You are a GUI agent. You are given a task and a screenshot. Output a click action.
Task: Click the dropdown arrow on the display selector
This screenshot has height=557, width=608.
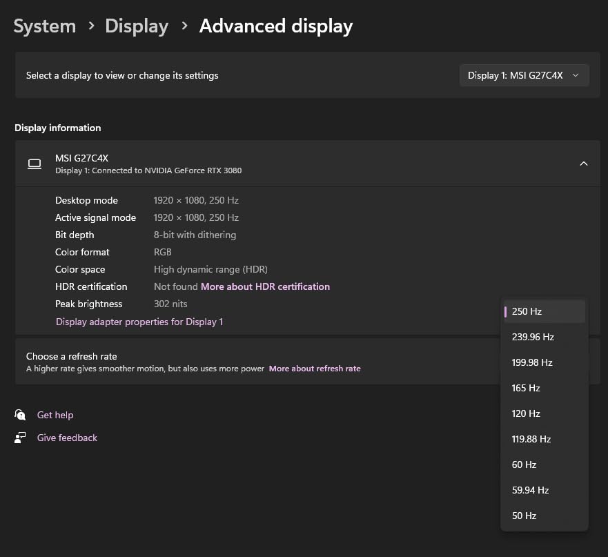coord(575,75)
